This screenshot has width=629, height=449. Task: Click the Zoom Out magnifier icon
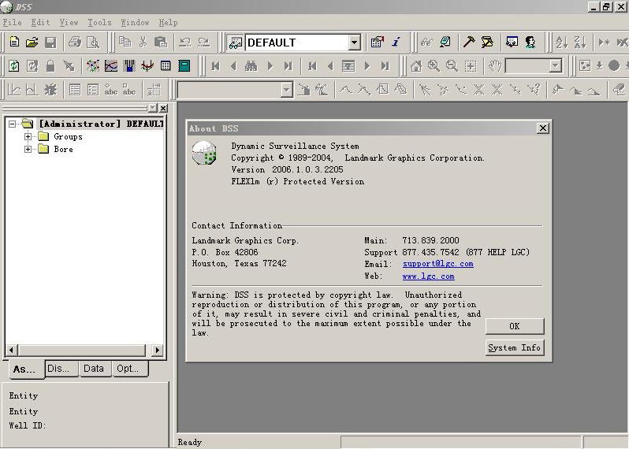coord(452,65)
